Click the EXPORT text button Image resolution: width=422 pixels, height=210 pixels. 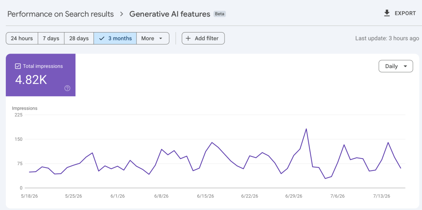click(x=405, y=14)
